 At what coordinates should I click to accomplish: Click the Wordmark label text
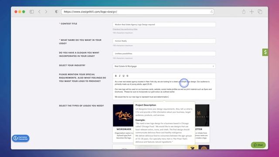pos(124,129)
